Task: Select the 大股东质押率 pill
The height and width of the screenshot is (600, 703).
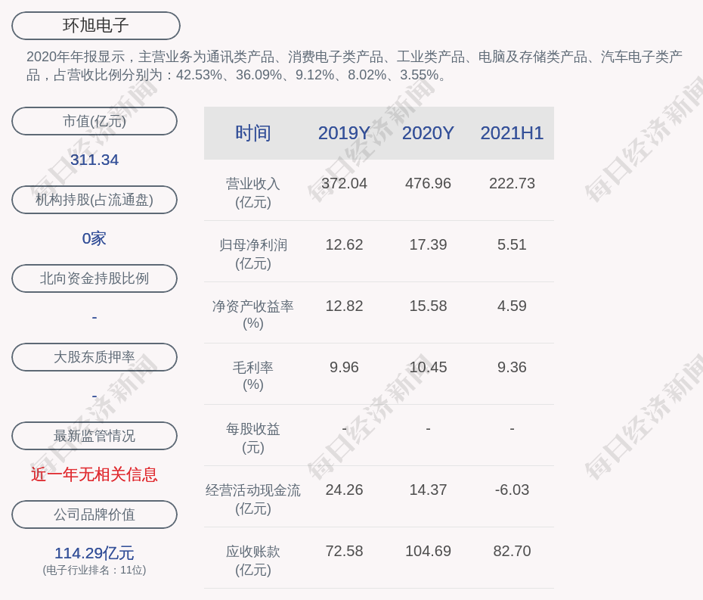Action: point(94,357)
